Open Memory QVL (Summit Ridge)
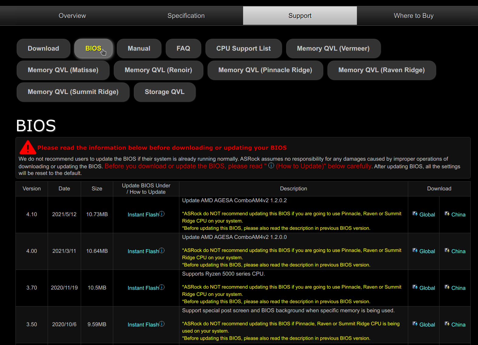Screen dimensions: 478x345 click(x=73, y=92)
